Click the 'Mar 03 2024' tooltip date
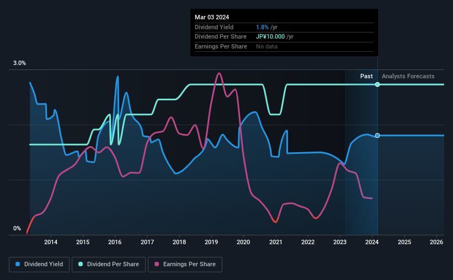This screenshot has height=280, width=453. 212,17
